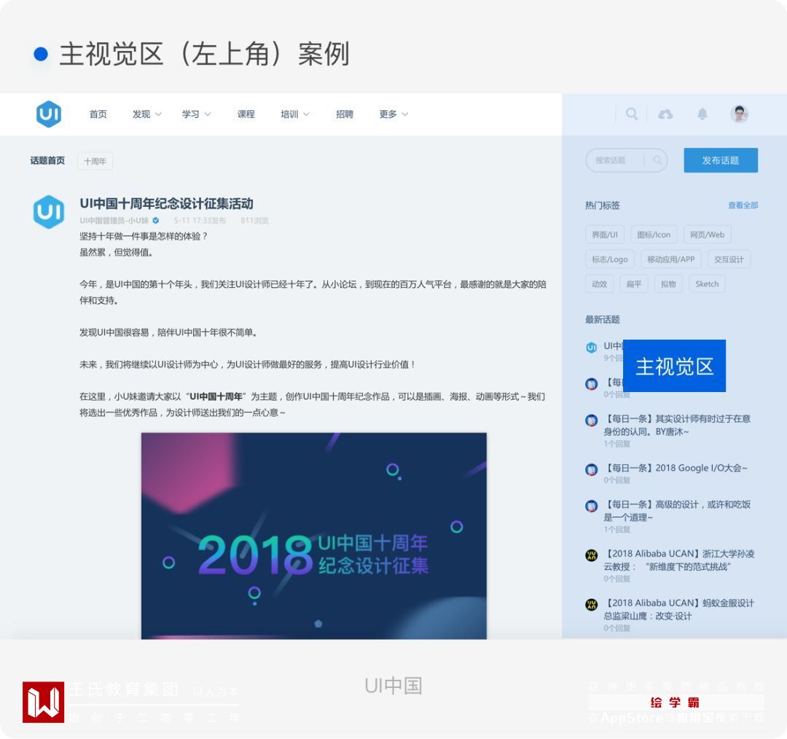The width and height of the screenshot is (787, 739).
Task: Select the 移动应用/APP tag
Action: [670, 259]
